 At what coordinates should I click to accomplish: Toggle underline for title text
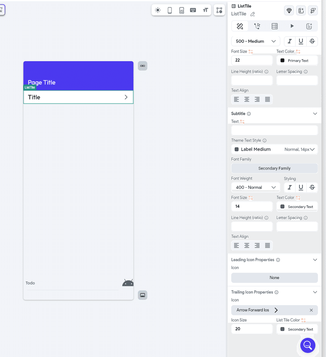click(301, 41)
